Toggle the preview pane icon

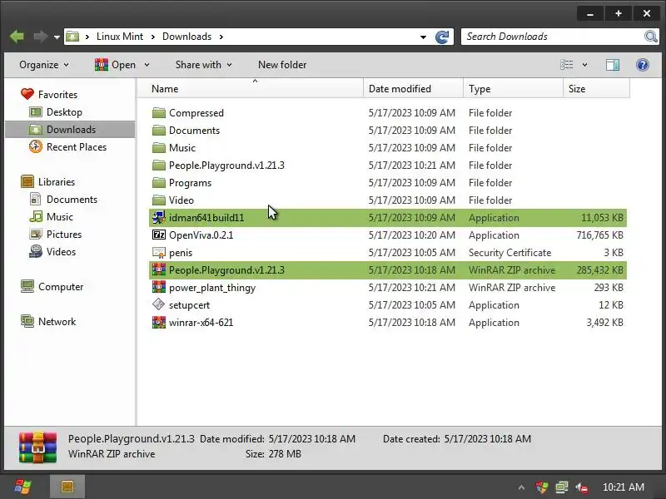click(613, 65)
